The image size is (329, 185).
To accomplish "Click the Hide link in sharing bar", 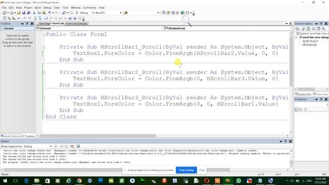I will (x=202, y=170).
